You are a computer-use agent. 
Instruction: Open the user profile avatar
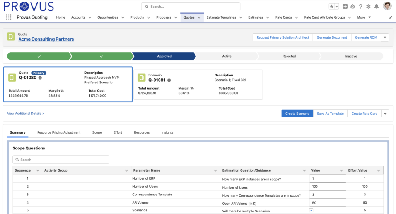(x=387, y=6)
